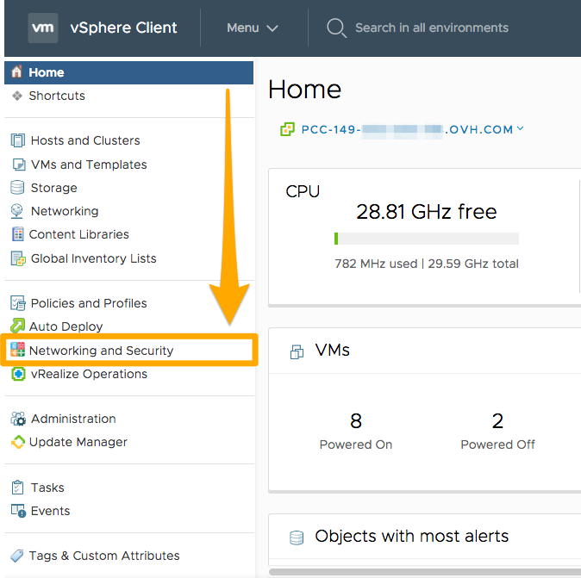Select the Networking globe icon
The height and width of the screenshot is (578, 581).
pyautogui.click(x=17, y=211)
